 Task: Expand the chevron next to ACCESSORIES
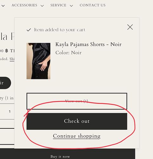[x=42, y=6]
